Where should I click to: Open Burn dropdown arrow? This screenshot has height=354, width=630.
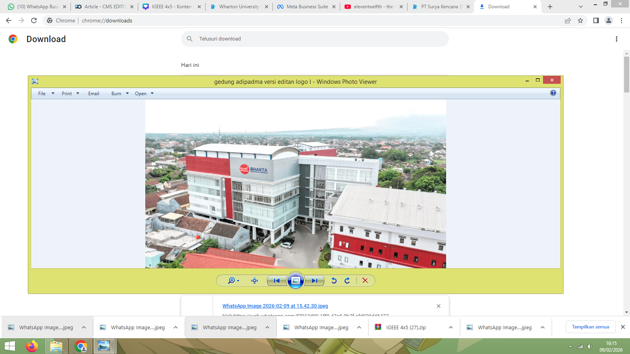point(127,94)
